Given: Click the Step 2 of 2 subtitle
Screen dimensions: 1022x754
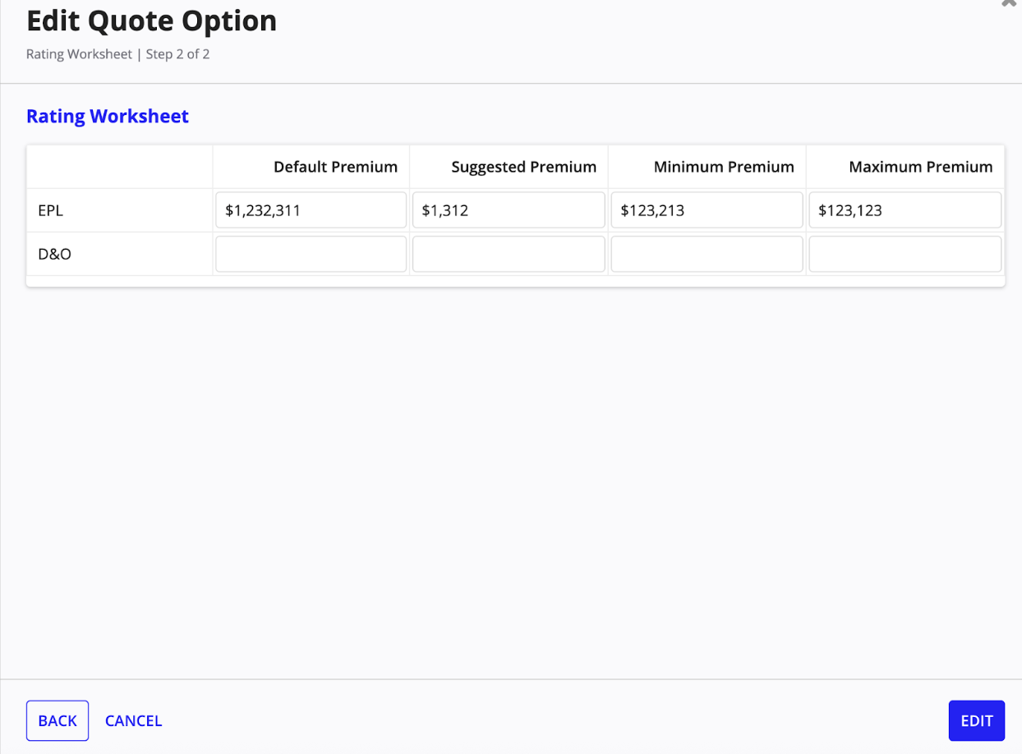Looking at the screenshot, I should (177, 55).
